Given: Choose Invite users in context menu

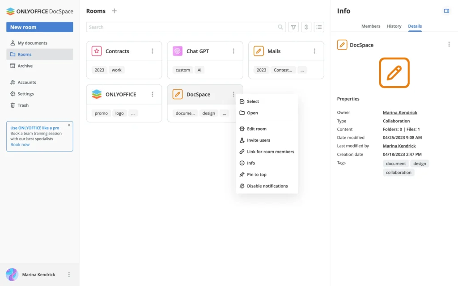Looking at the screenshot, I should coord(267,140).
